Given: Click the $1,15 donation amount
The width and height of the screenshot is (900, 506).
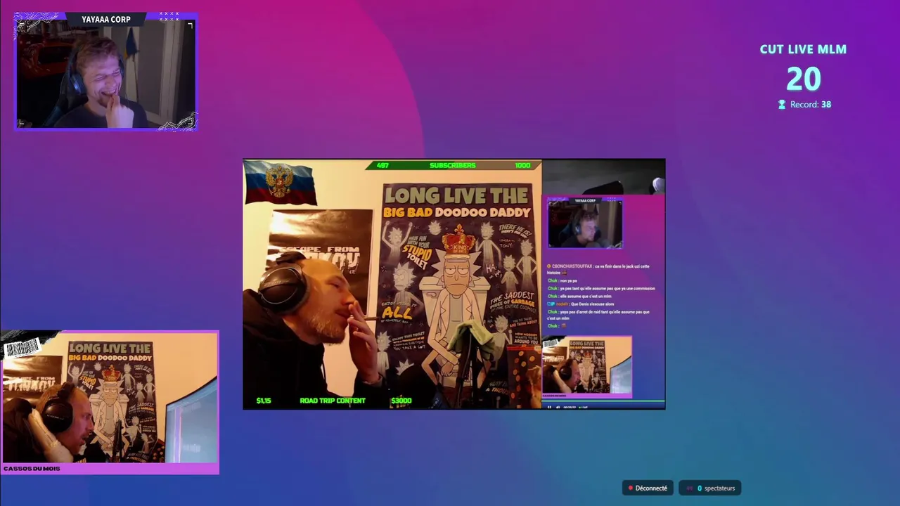Looking at the screenshot, I should click(264, 401).
